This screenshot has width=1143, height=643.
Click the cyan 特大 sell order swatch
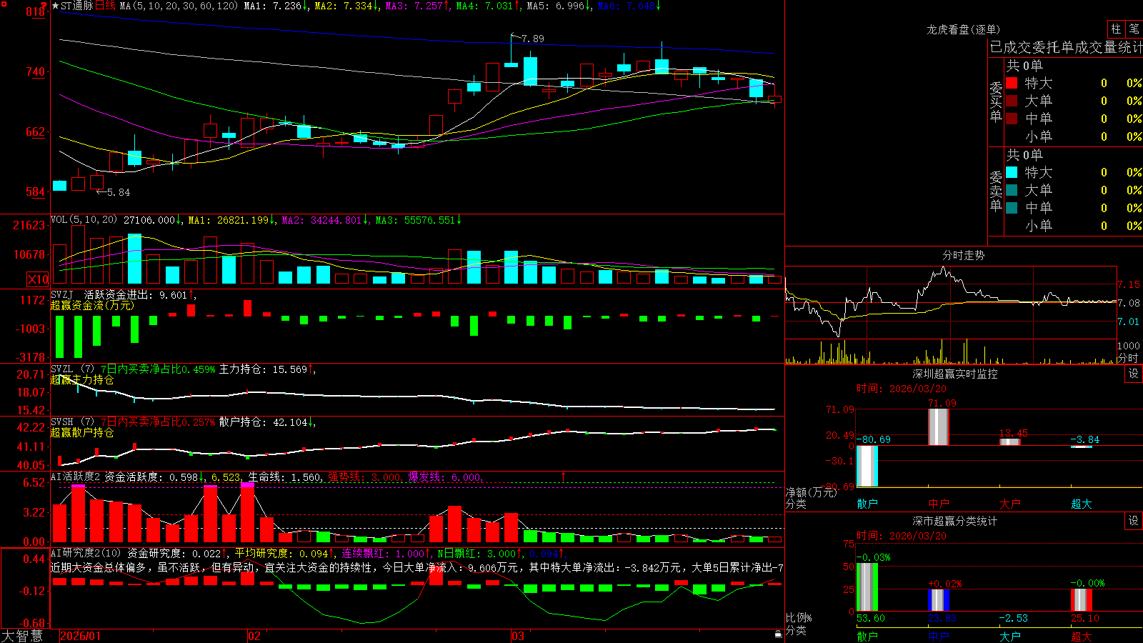(x=1012, y=172)
